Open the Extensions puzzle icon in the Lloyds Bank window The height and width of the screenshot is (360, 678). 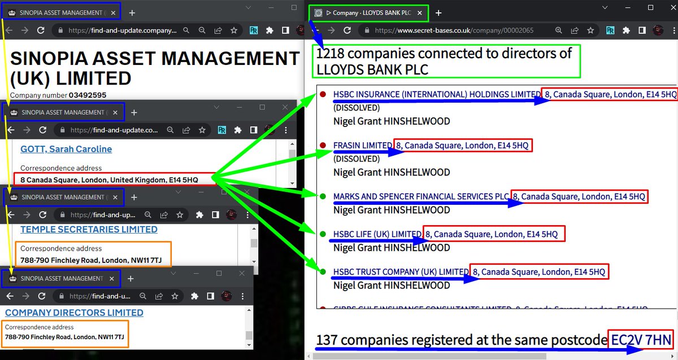pos(627,30)
